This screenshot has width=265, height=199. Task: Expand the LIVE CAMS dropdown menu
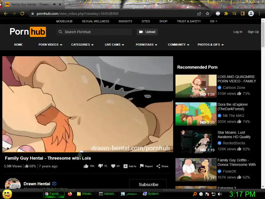click(114, 45)
